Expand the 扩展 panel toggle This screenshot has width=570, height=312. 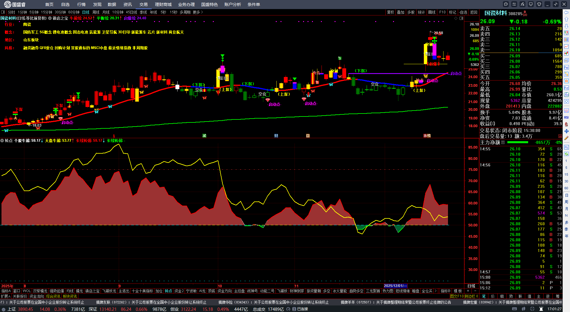pyautogui.click(x=6, y=296)
